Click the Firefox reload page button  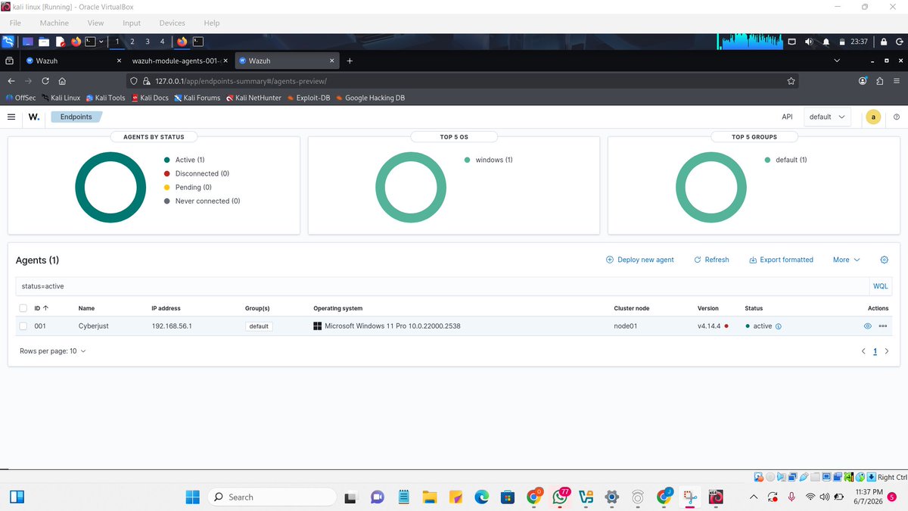coord(45,81)
